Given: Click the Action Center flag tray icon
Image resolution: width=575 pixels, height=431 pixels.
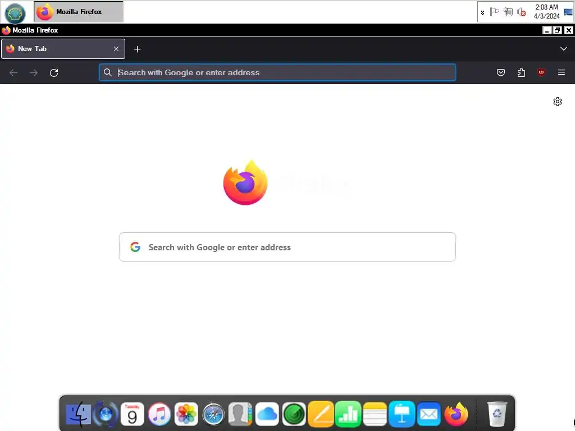Looking at the screenshot, I should [x=494, y=12].
